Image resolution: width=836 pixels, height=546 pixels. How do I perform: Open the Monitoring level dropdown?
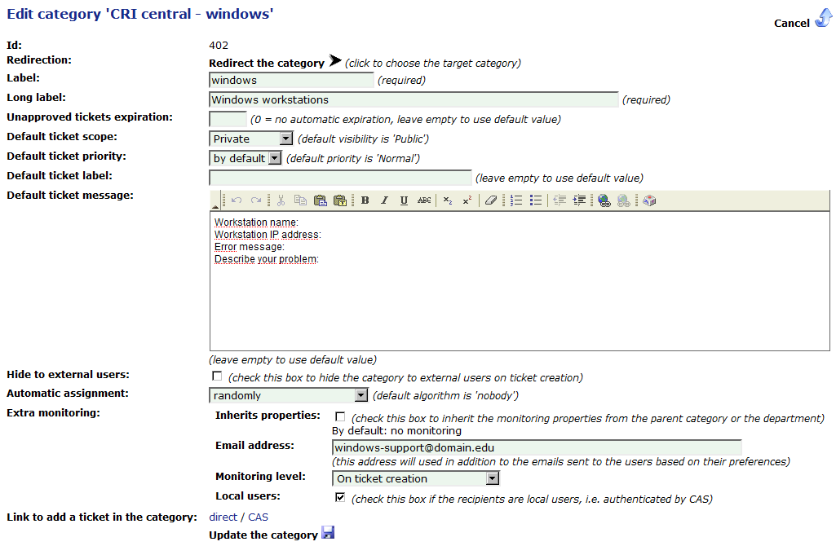pyautogui.click(x=416, y=479)
